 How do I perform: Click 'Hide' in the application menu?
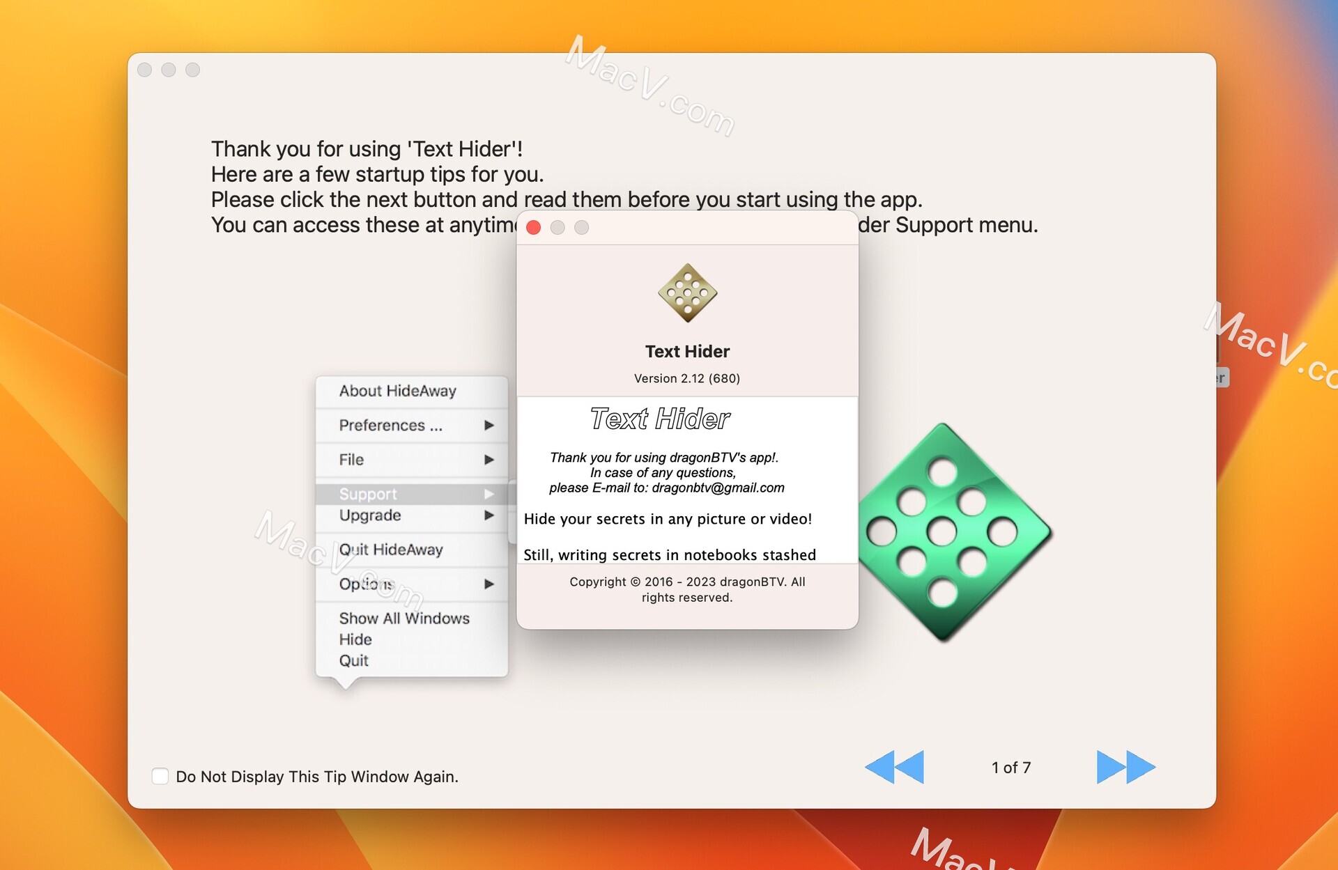(353, 639)
